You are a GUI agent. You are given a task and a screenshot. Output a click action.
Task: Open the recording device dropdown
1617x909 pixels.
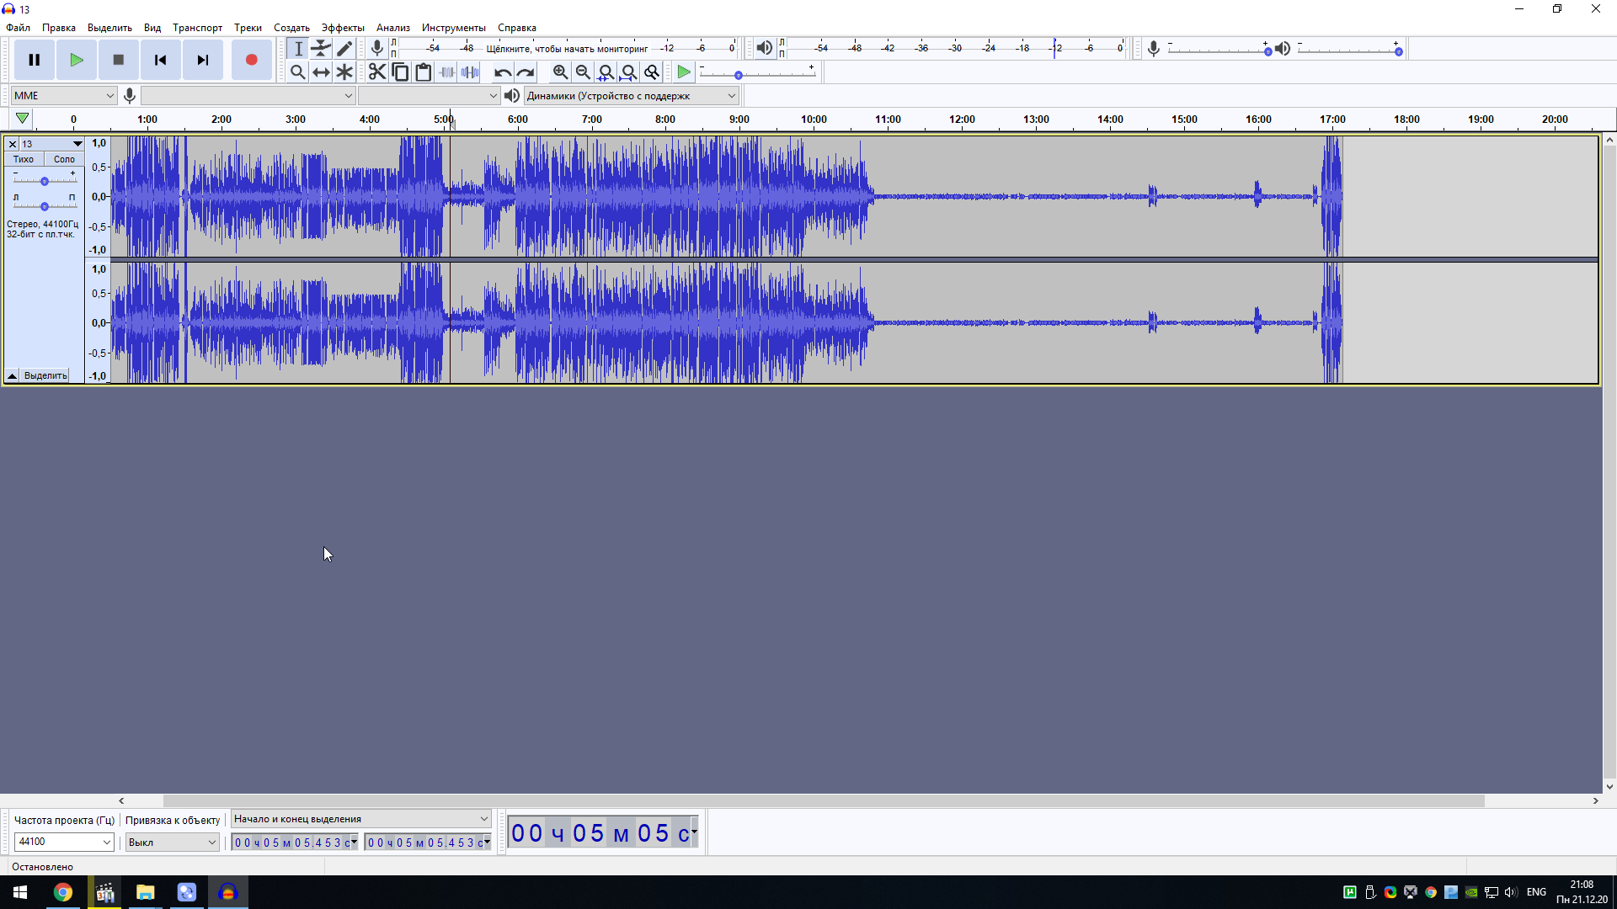[x=248, y=96]
